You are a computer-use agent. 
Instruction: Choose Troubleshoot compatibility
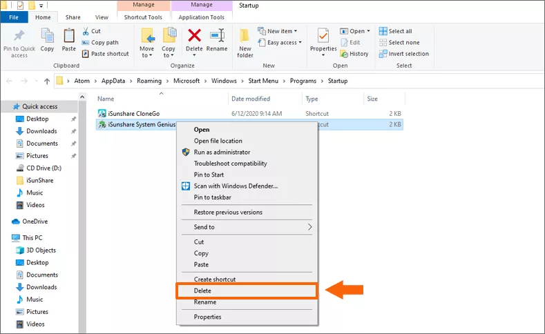(x=247, y=164)
